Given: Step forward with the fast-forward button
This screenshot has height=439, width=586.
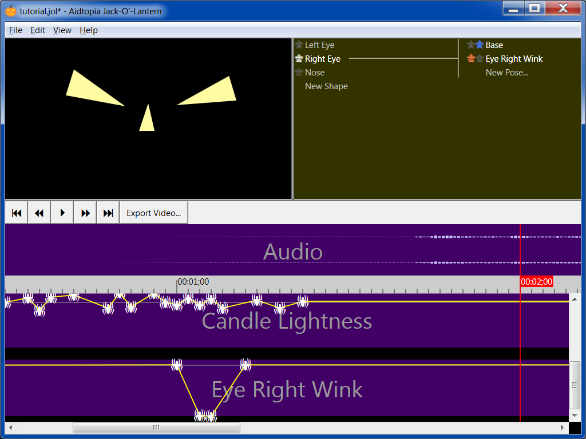Looking at the screenshot, I should point(85,213).
